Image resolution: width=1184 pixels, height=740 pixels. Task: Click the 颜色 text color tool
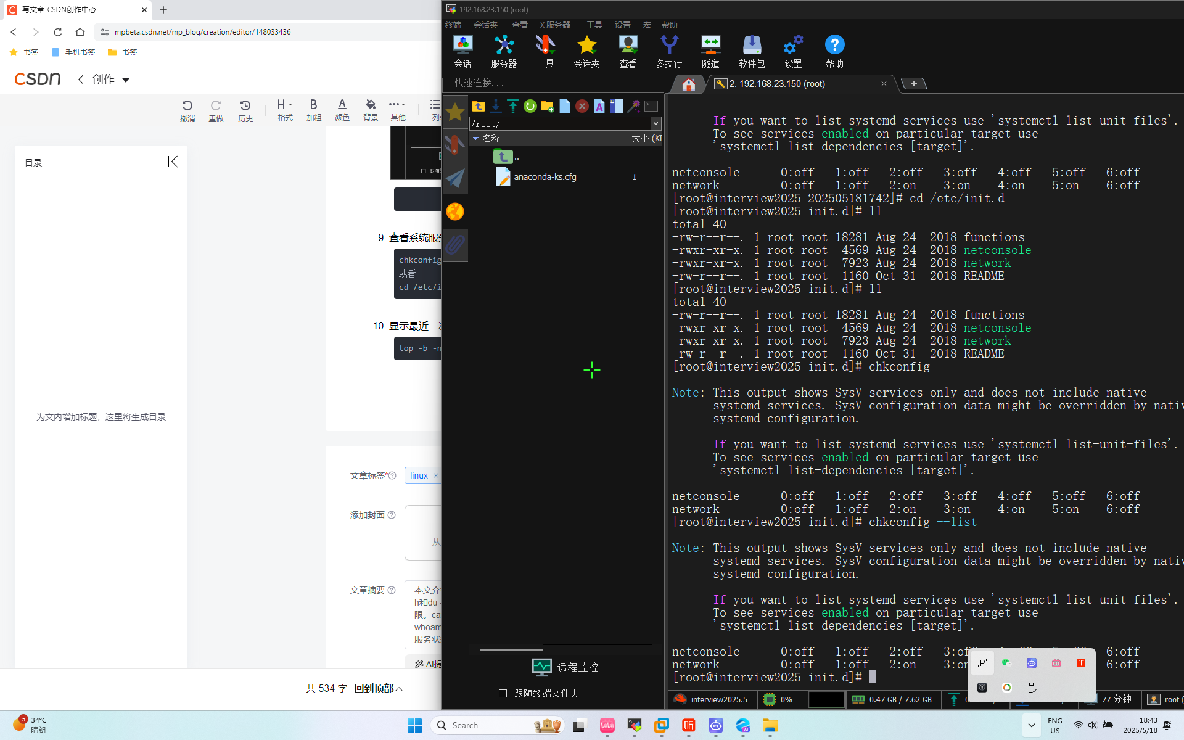[x=342, y=110]
